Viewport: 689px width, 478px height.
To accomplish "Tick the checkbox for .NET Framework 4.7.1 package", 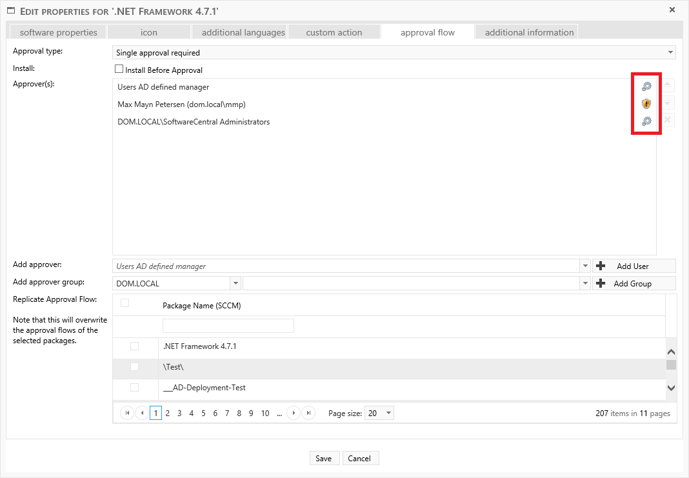I will click(134, 346).
